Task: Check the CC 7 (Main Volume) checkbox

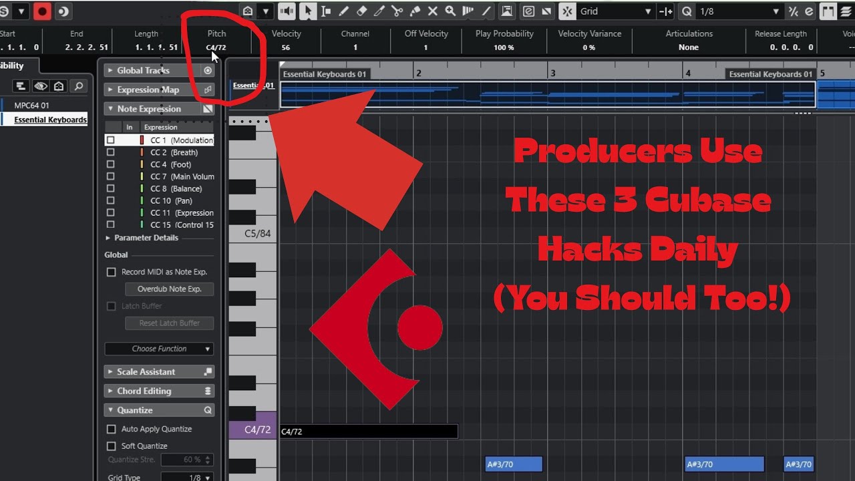Action: pos(111,176)
